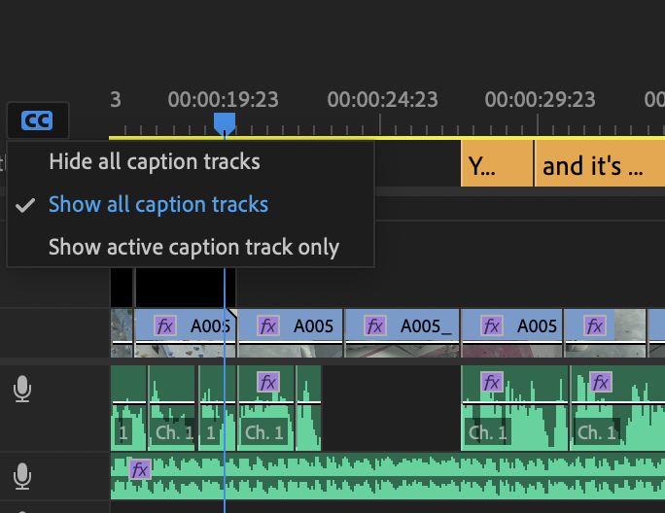The height and width of the screenshot is (513, 665).
Task: Click the 00:00:24:23 timecode on the ruler
Action: tap(382, 99)
